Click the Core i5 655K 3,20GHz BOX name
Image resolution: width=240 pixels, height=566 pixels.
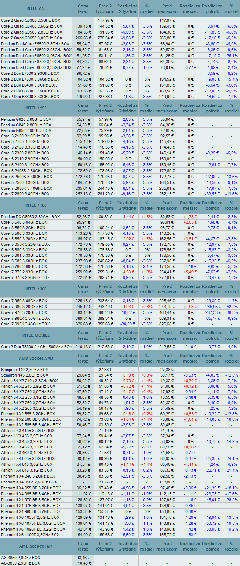click(x=25, y=244)
